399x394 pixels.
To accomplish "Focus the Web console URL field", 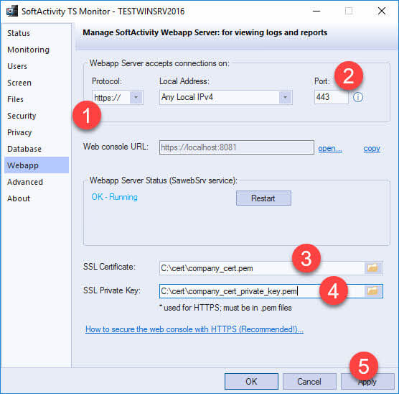I will point(237,147).
